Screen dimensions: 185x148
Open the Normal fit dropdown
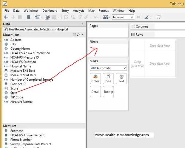pos(123,17)
